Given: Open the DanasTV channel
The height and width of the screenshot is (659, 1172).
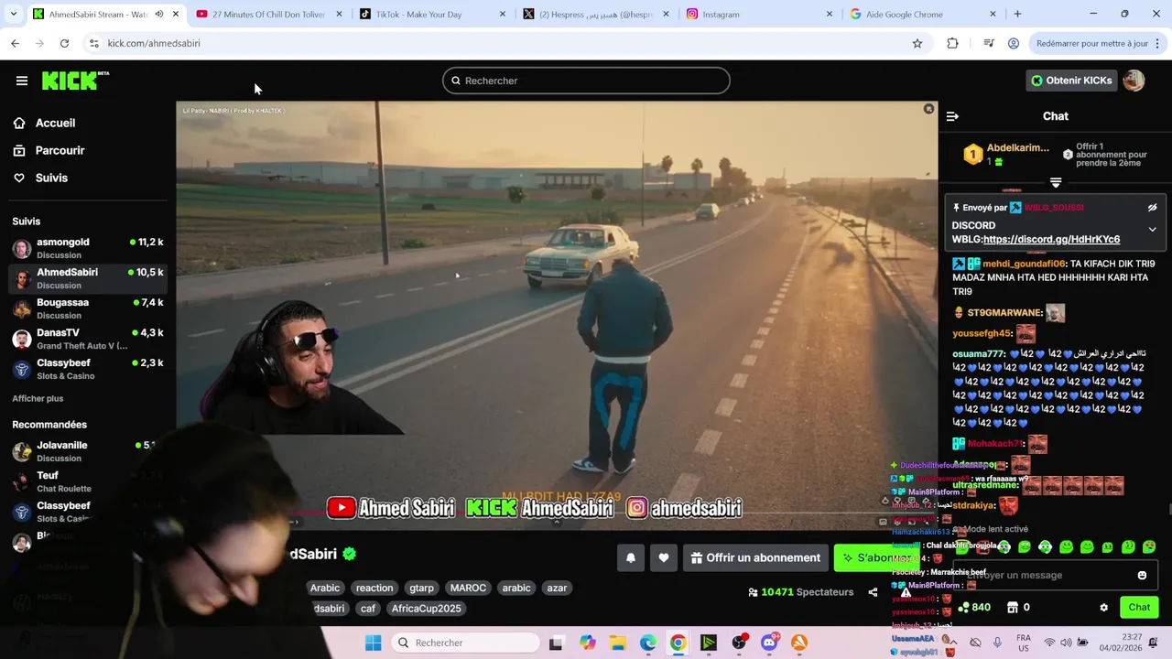Looking at the screenshot, I should [x=87, y=339].
